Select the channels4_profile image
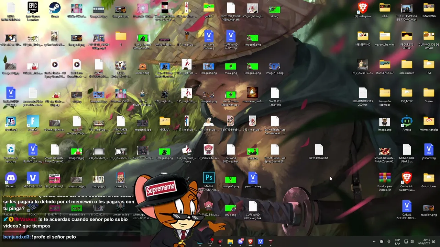440x247 pixels. click(x=253, y=95)
